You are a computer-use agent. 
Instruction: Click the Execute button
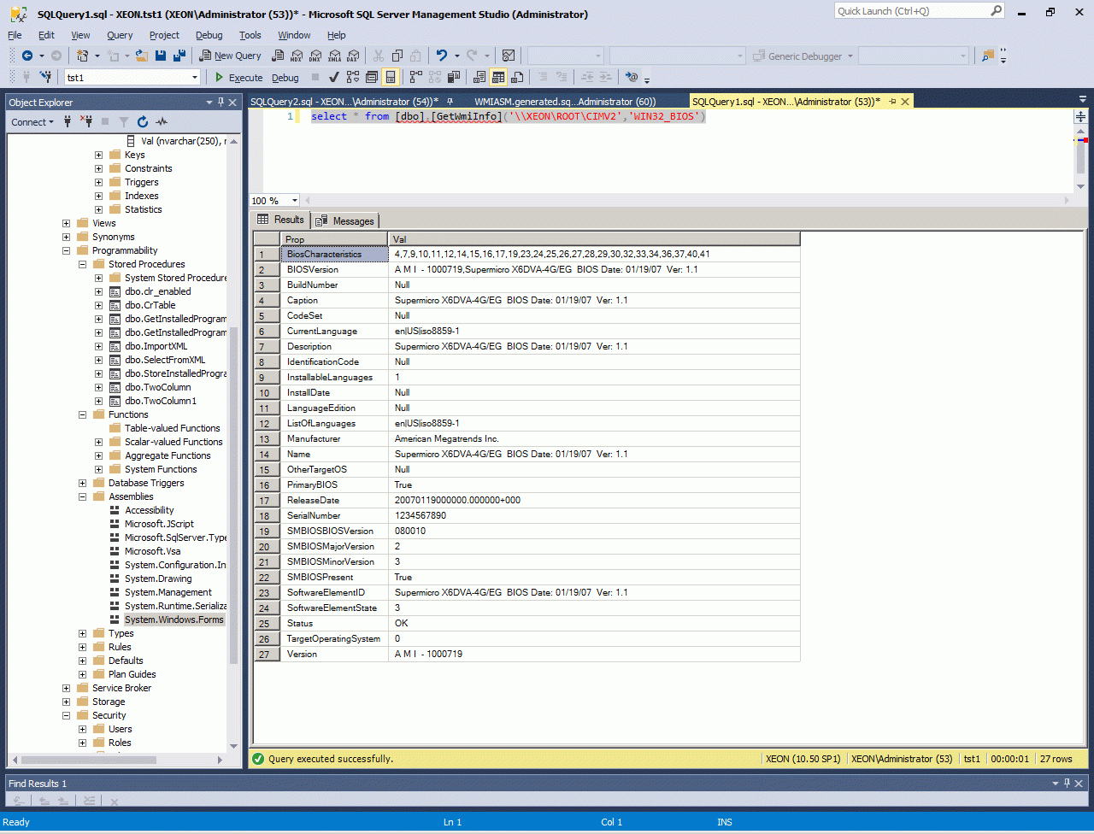(x=238, y=77)
